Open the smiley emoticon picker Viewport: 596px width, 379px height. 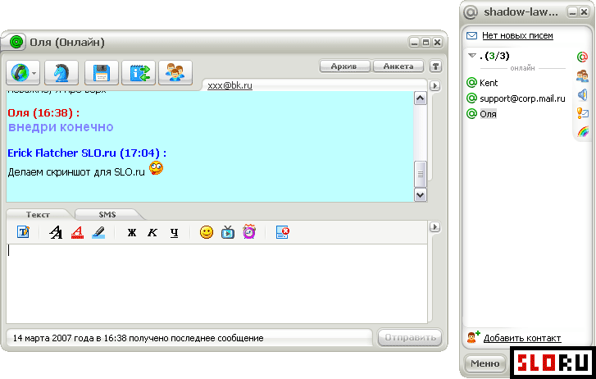207,232
